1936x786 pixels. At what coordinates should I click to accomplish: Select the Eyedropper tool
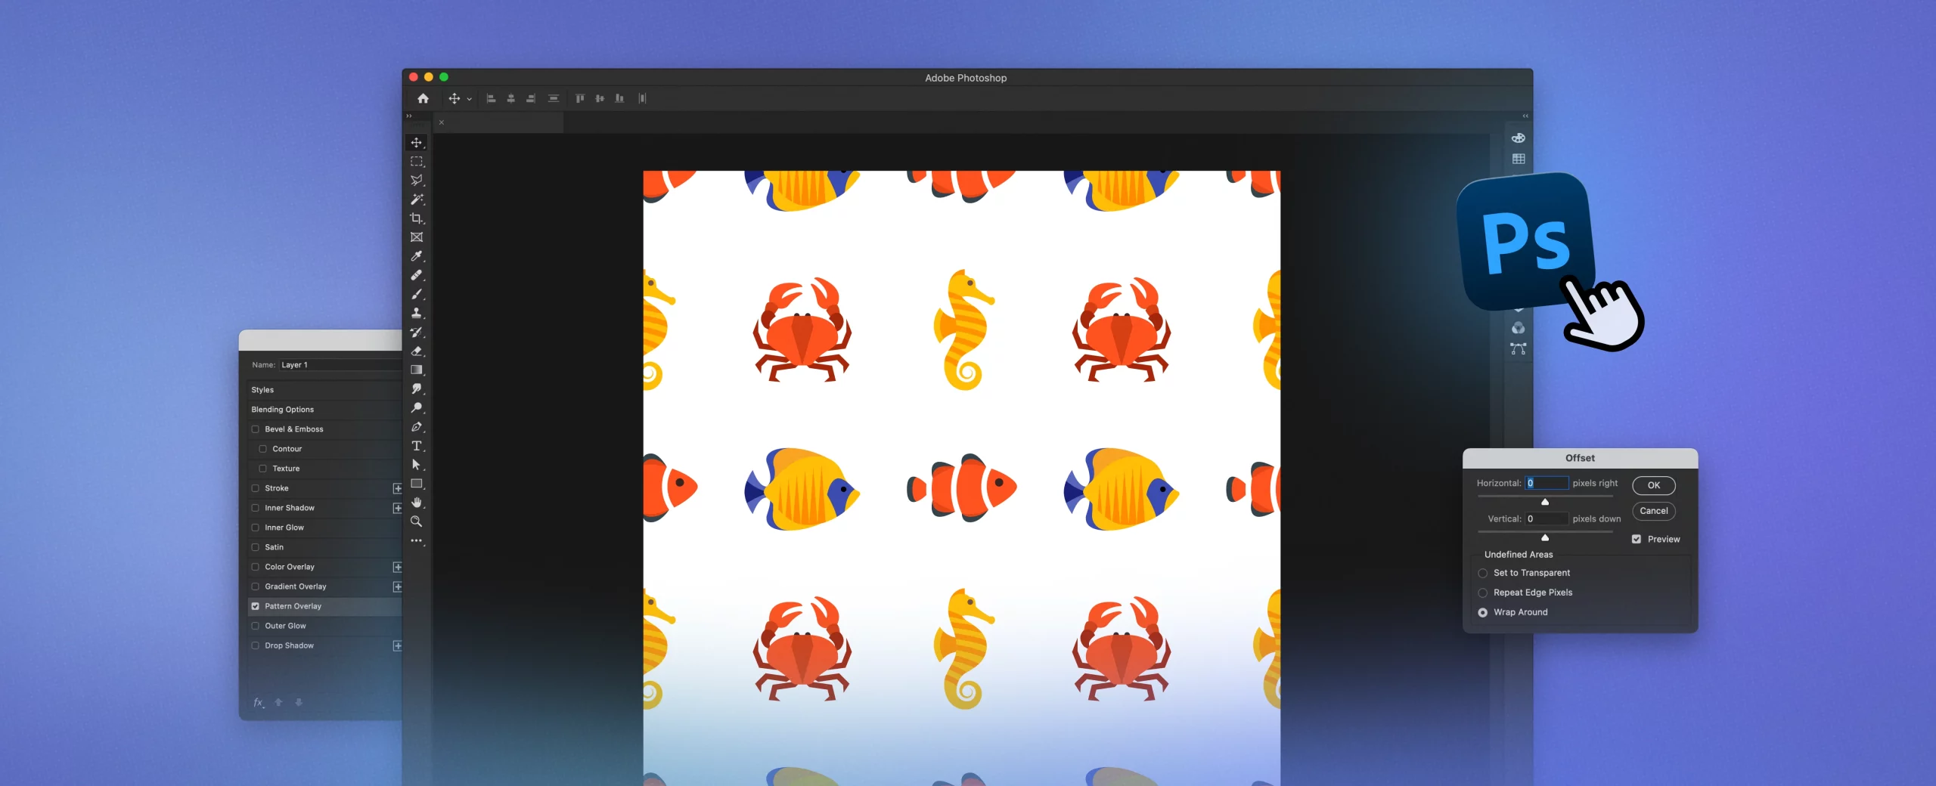416,256
